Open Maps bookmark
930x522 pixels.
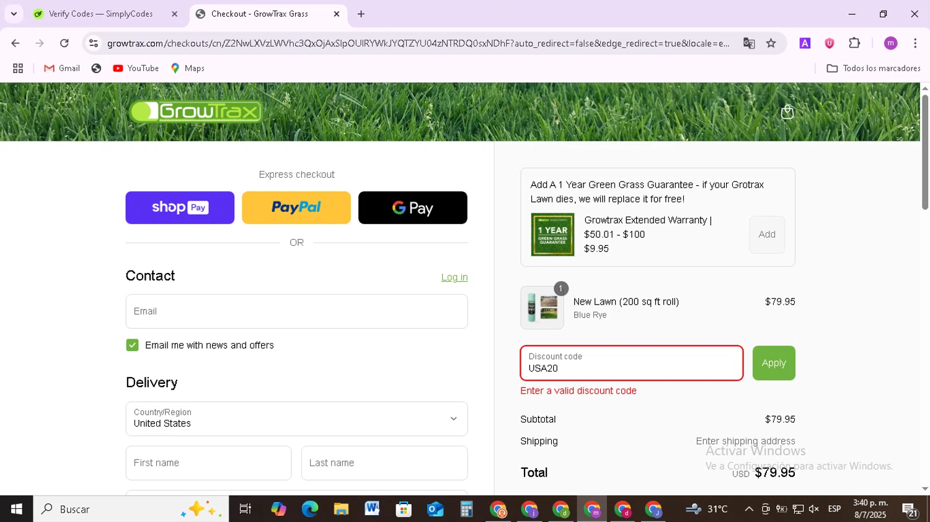coord(187,68)
